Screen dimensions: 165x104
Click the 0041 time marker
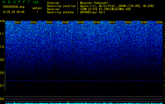tap(18, 22)
